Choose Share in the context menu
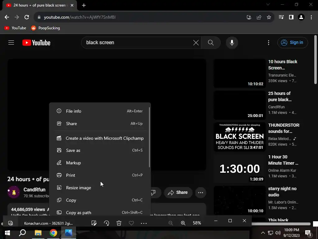Image resolution: width=318 pixels, height=239 pixels. pos(100,124)
